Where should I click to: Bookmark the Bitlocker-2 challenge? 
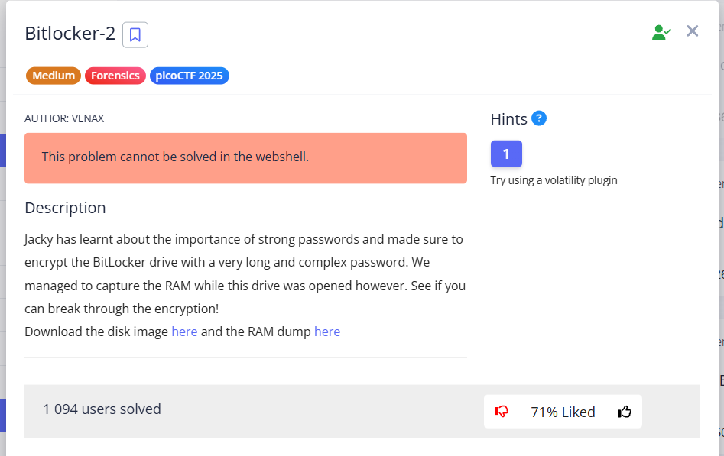click(x=135, y=34)
